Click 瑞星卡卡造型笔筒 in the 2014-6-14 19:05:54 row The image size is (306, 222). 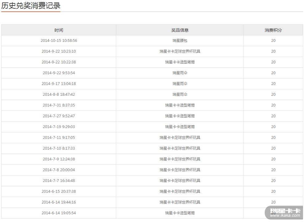pyautogui.click(x=180, y=213)
